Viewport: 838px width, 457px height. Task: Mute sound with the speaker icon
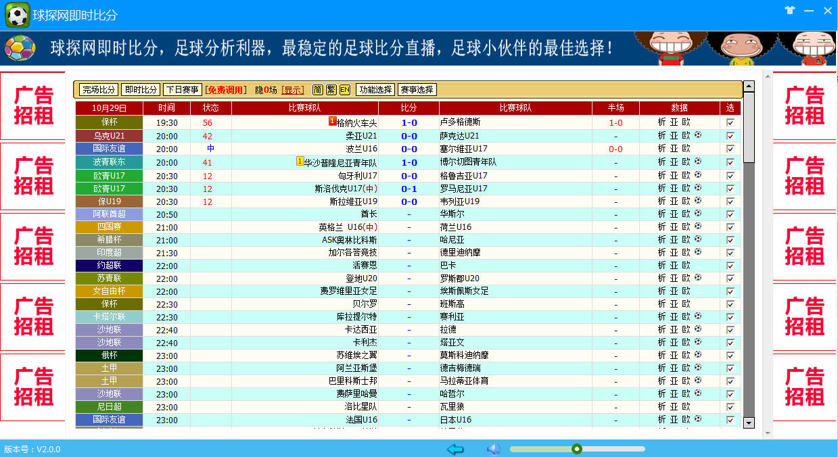pos(493,450)
